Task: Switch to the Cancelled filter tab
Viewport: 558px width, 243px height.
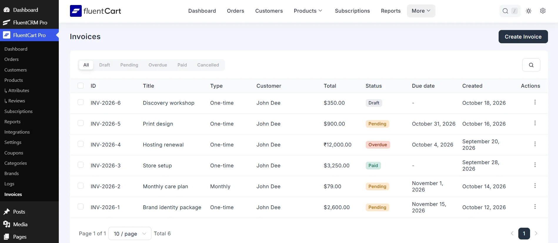Action: 208,65
